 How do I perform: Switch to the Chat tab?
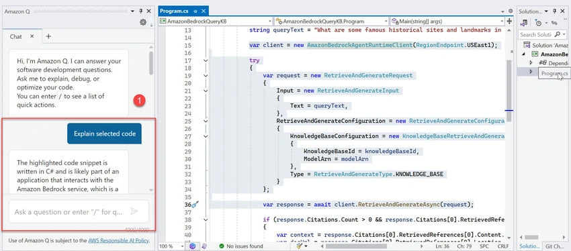tap(16, 36)
